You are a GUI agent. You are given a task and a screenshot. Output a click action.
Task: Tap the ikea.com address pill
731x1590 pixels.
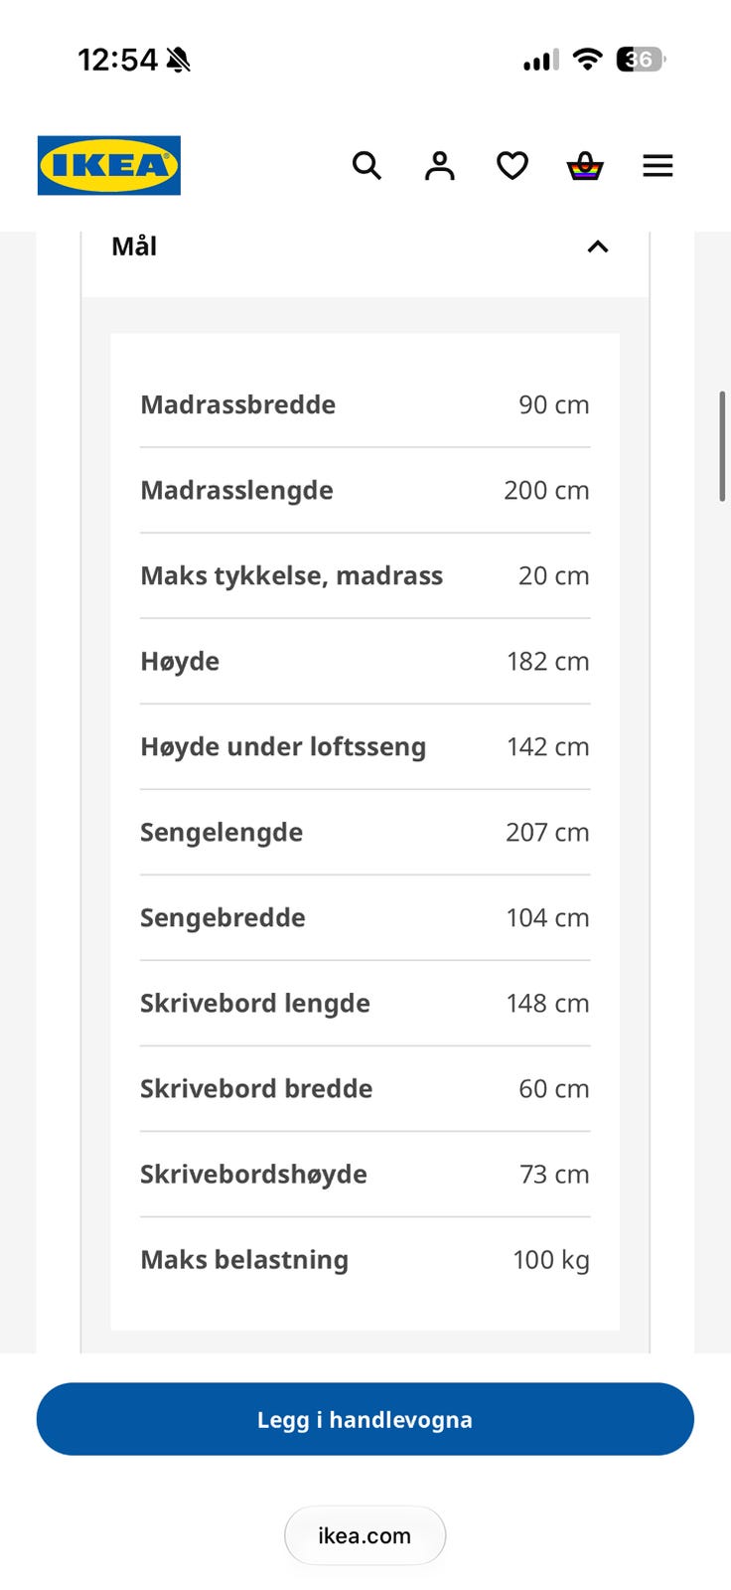click(x=365, y=1535)
